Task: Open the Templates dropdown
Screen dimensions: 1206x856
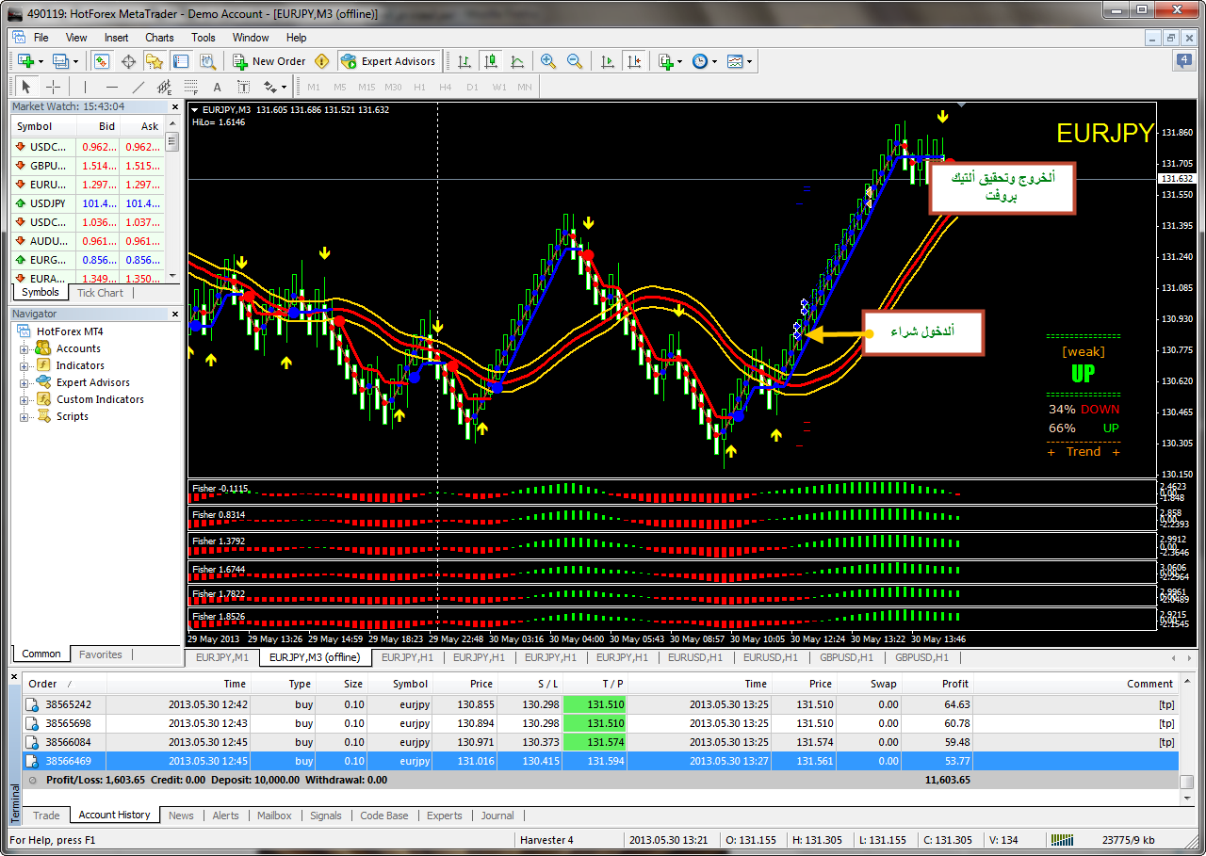Action: pyautogui.click(x=740, y=61)
